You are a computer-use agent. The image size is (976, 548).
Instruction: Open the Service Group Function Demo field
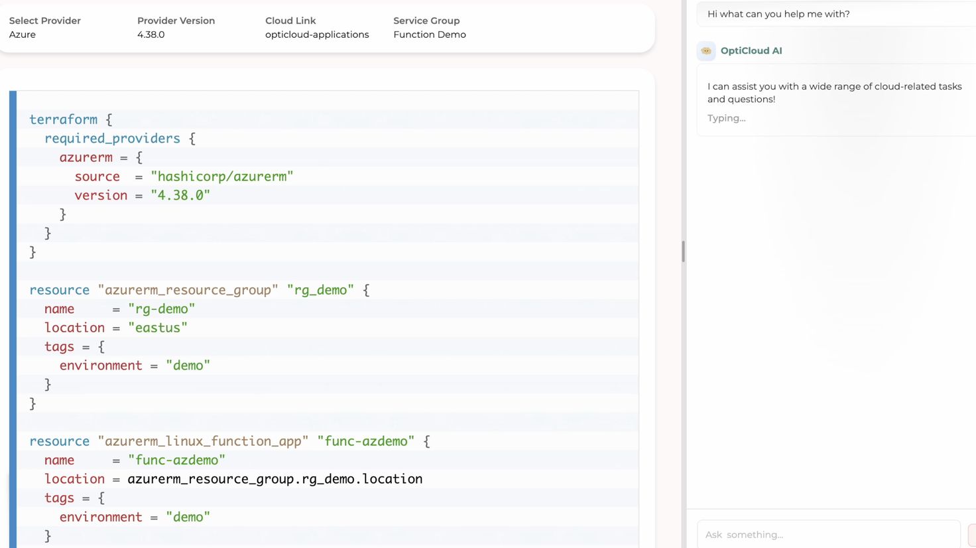point(430,27)
